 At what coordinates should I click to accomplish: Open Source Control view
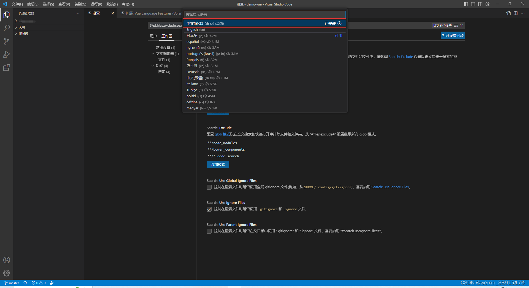click(x=7, y=41)
